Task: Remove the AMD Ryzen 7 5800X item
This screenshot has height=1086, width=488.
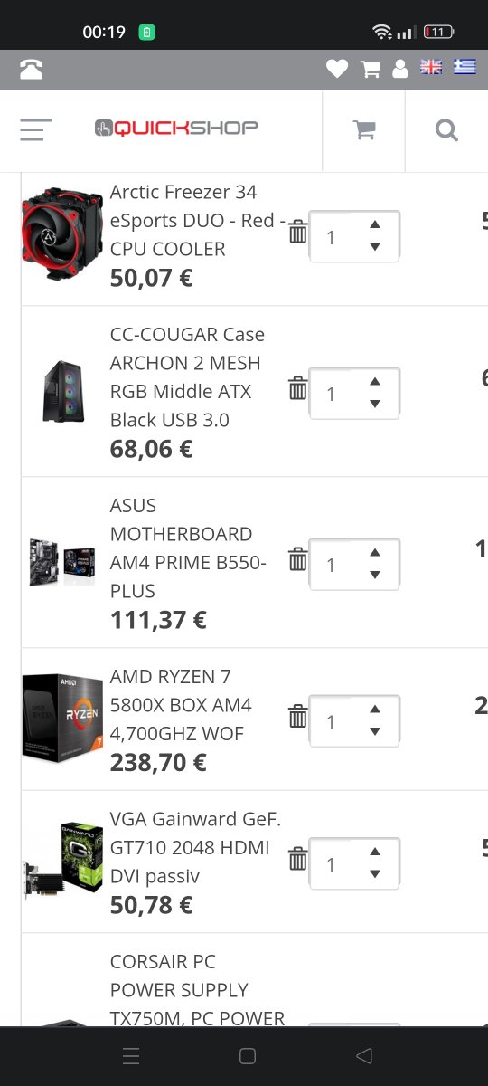Action: click(298, 717)
